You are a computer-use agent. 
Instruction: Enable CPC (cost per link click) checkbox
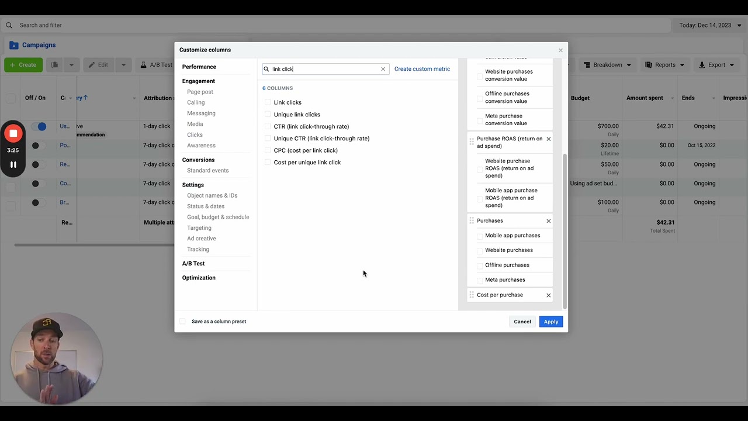point(268,150)
